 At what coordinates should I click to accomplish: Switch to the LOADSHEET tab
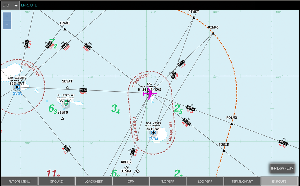click(94, 182)
